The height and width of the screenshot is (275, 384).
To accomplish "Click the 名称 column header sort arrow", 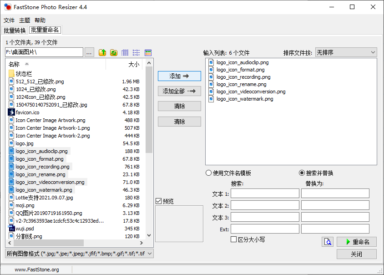I will tap(27, 64).
